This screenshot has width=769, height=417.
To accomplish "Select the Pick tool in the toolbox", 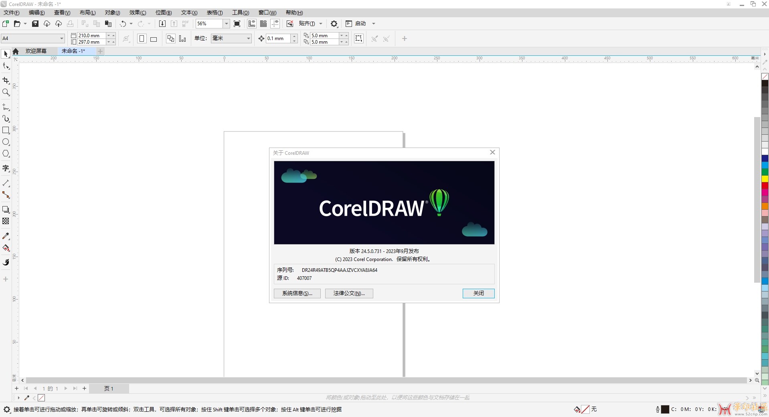I will click(6, 54).
